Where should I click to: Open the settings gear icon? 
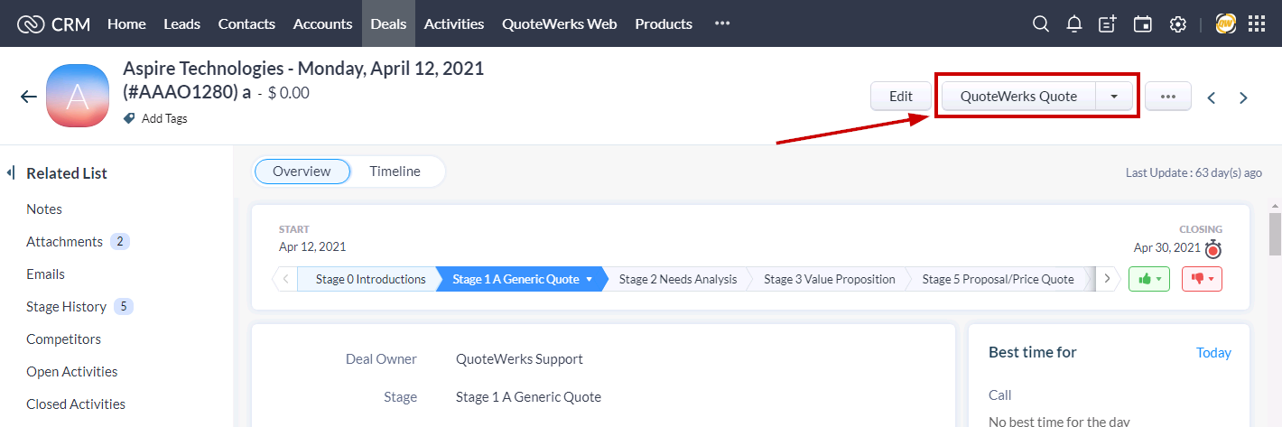pyautogui.click(x=1177, y=24)
